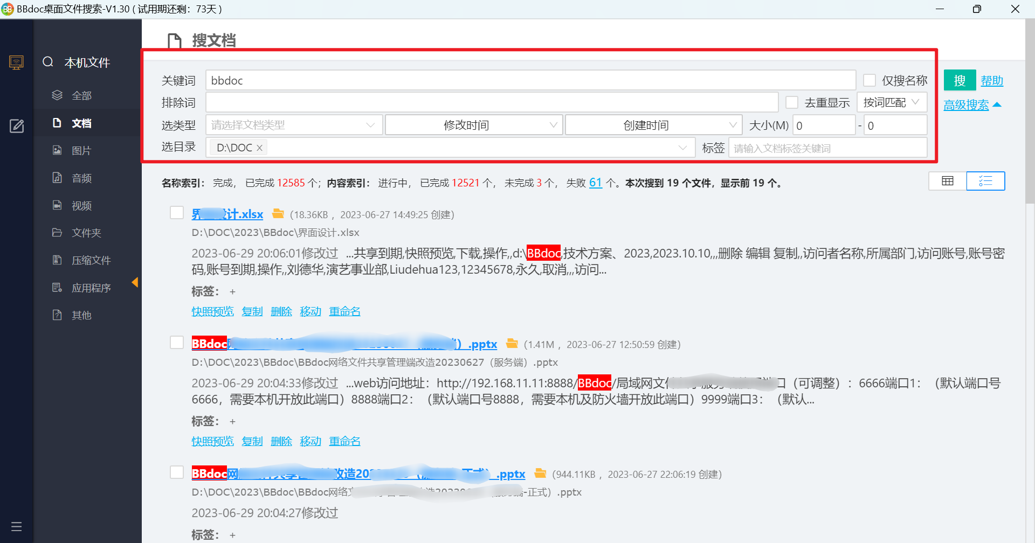The height and width of the screenshot is (543, 1035).
Task: Select 压缩文件 category in sidebar
Action: [x=92, y=260]
